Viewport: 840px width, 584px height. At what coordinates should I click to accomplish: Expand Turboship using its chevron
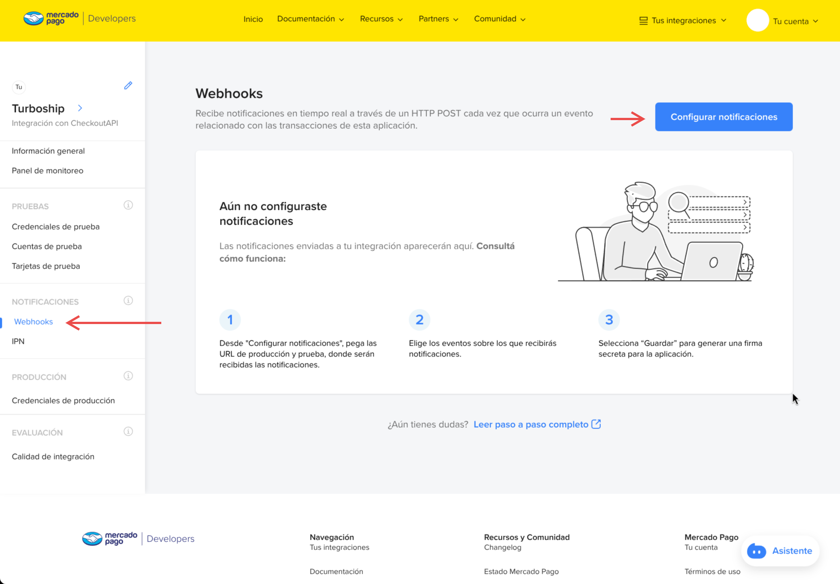tap(80, 108)
